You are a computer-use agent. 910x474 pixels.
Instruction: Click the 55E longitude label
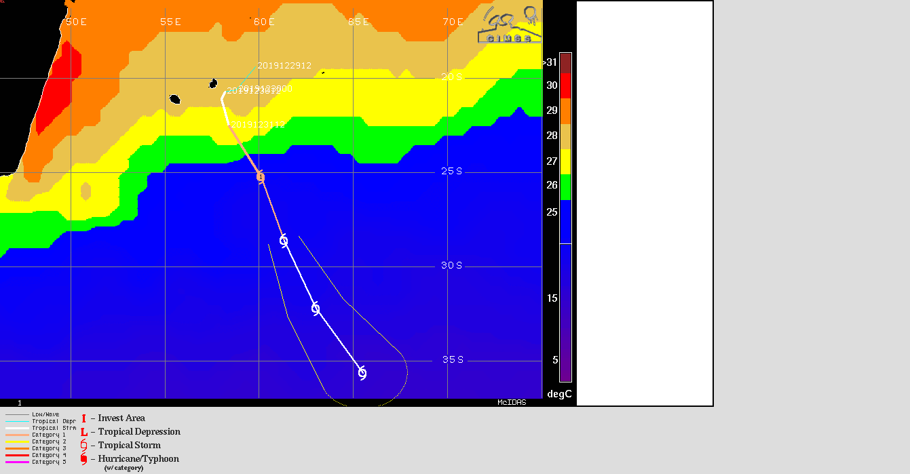pos(170,22)
